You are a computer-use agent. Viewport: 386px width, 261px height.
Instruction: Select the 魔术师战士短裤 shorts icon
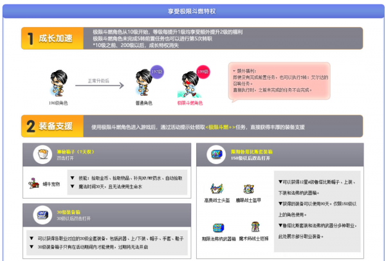[255, 227]
